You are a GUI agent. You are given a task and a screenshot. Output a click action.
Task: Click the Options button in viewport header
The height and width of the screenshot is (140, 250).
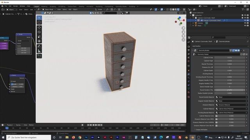[x=181, y=13]
